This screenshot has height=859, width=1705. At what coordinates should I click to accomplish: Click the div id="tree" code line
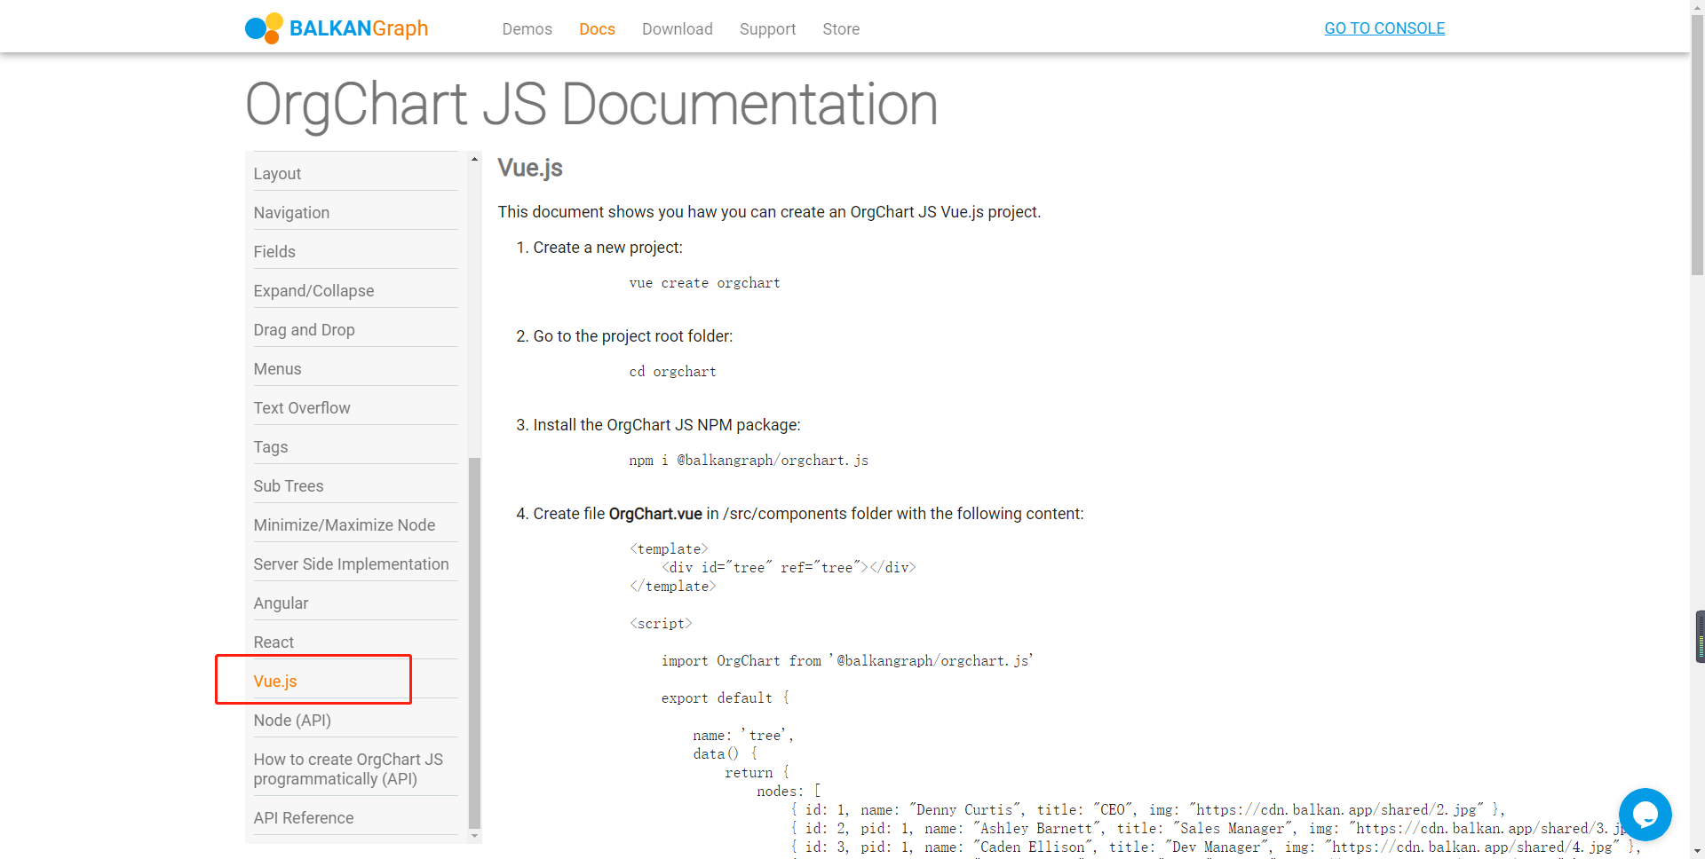(789, 567)
